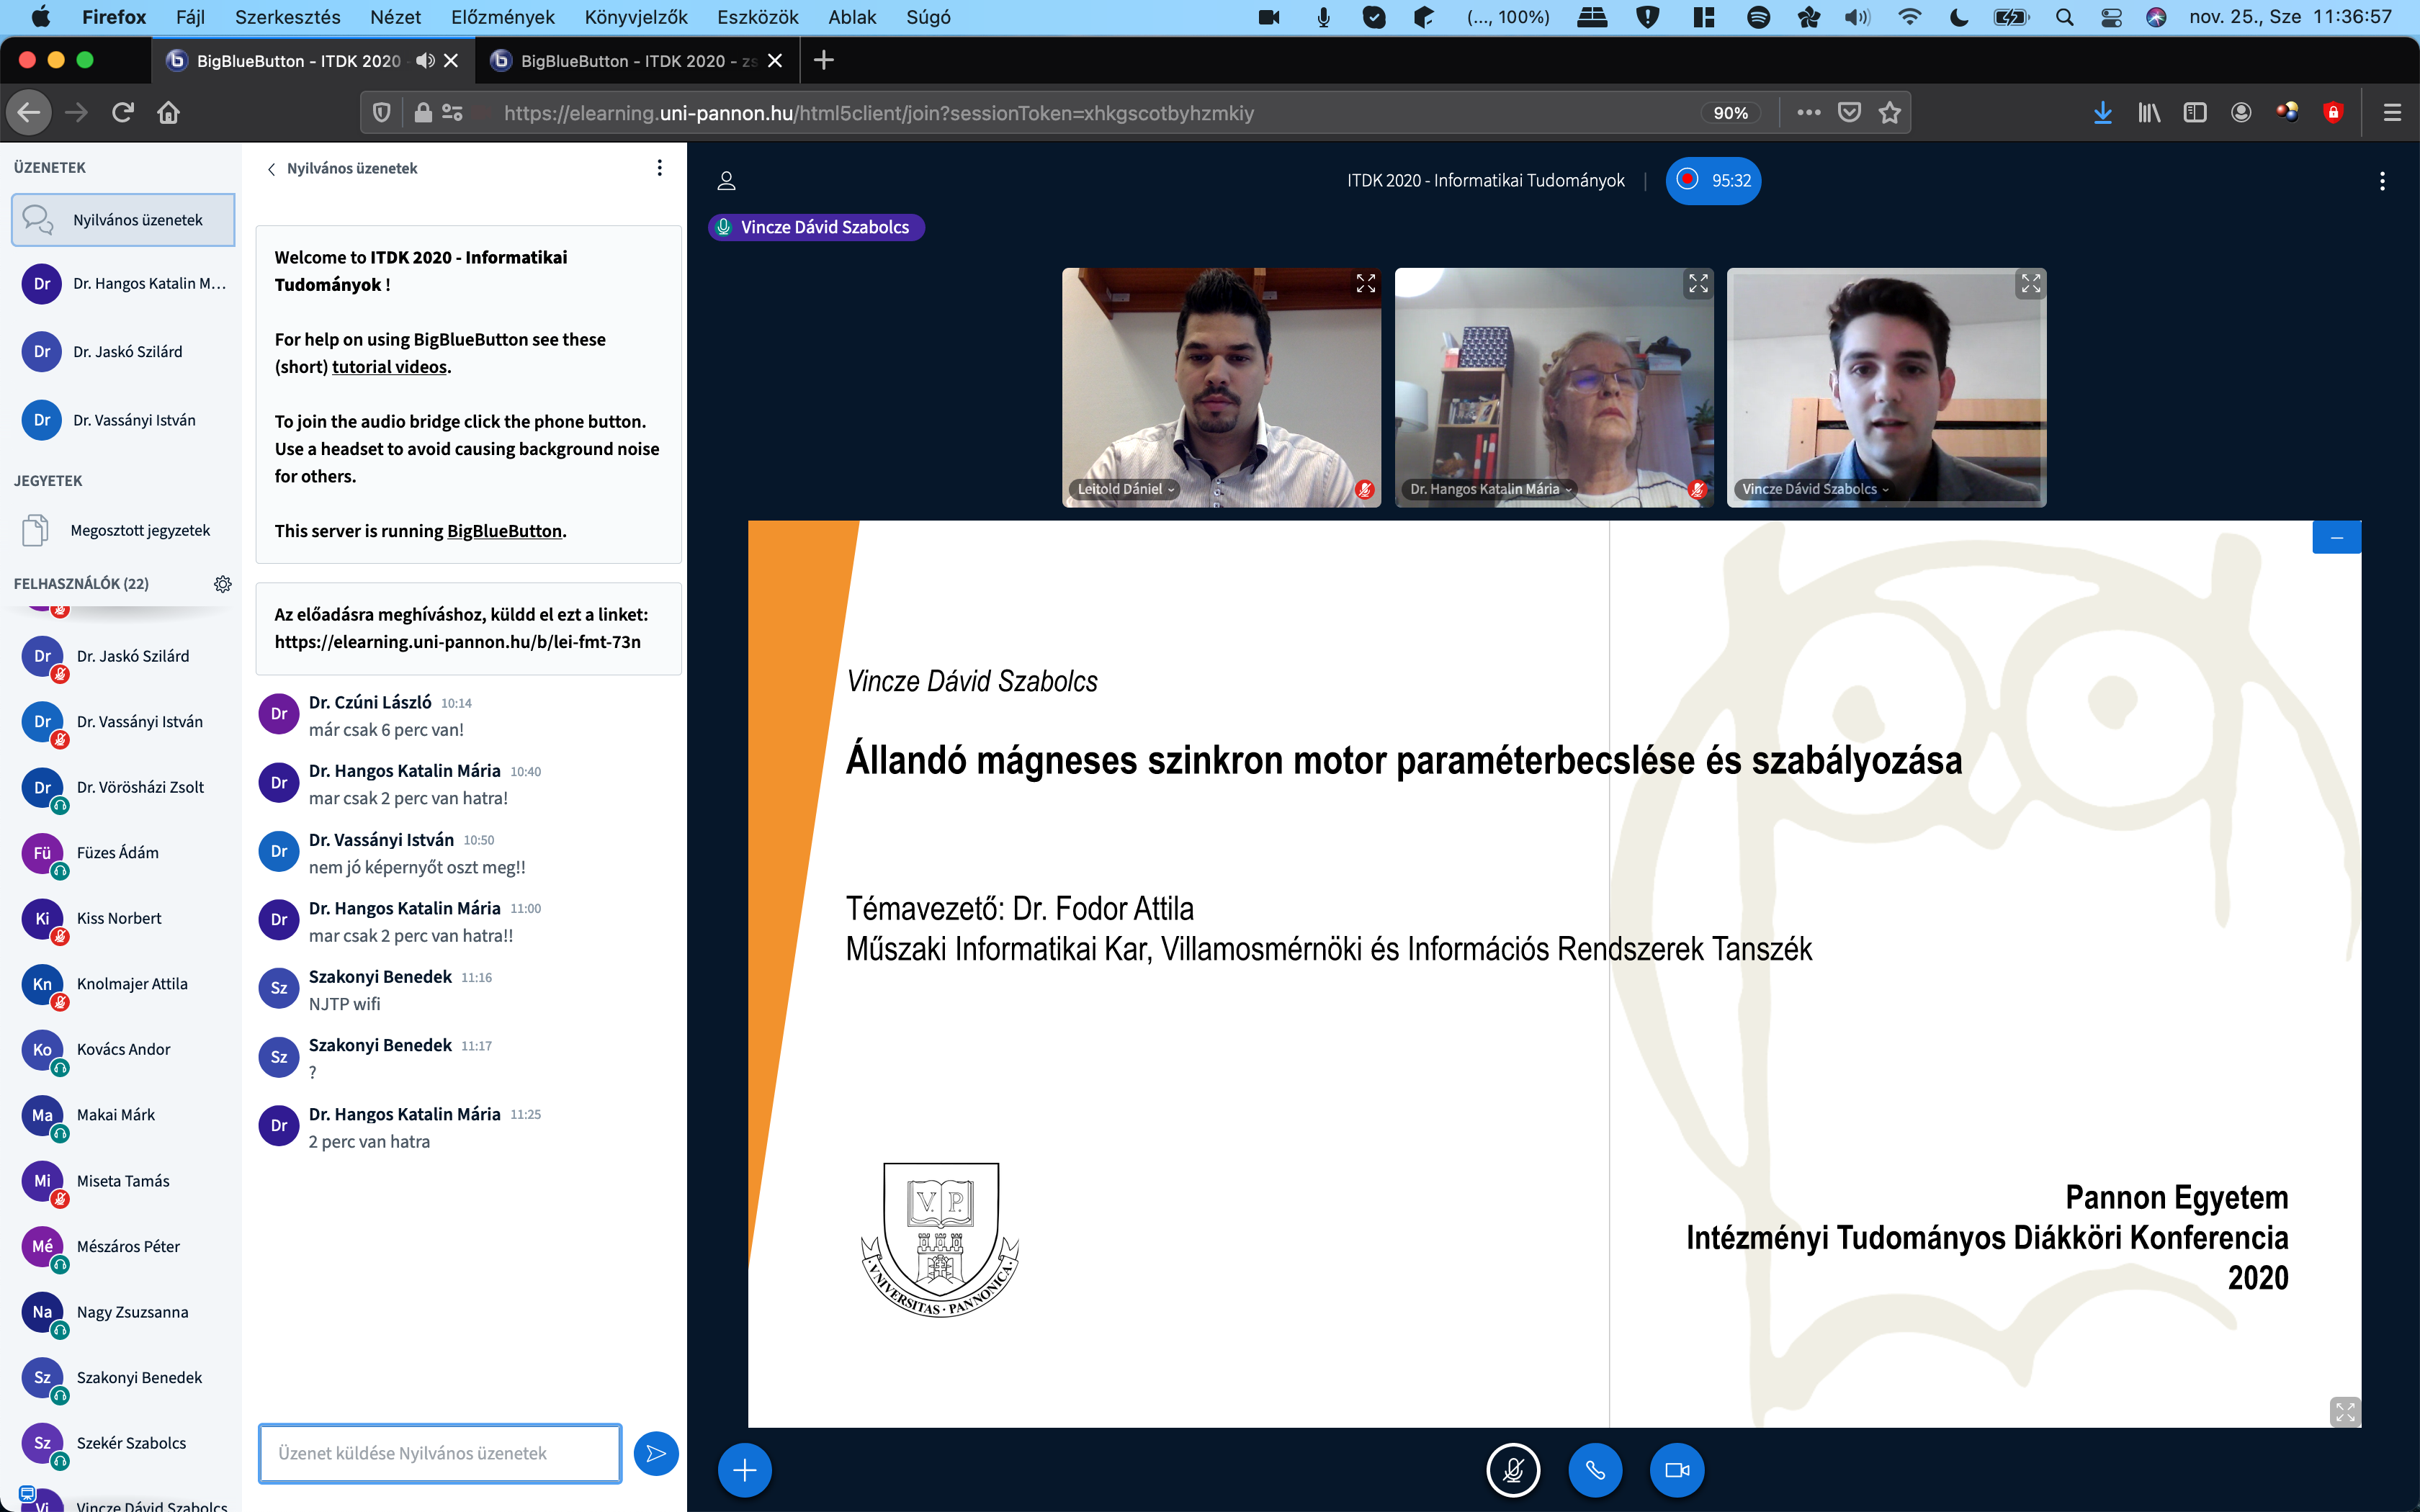Image resolution: width=2420 pixels, height=1512 pixels.
Task: Focus the Üzenet küldése message input
Action: click(x=440, y=1453)
